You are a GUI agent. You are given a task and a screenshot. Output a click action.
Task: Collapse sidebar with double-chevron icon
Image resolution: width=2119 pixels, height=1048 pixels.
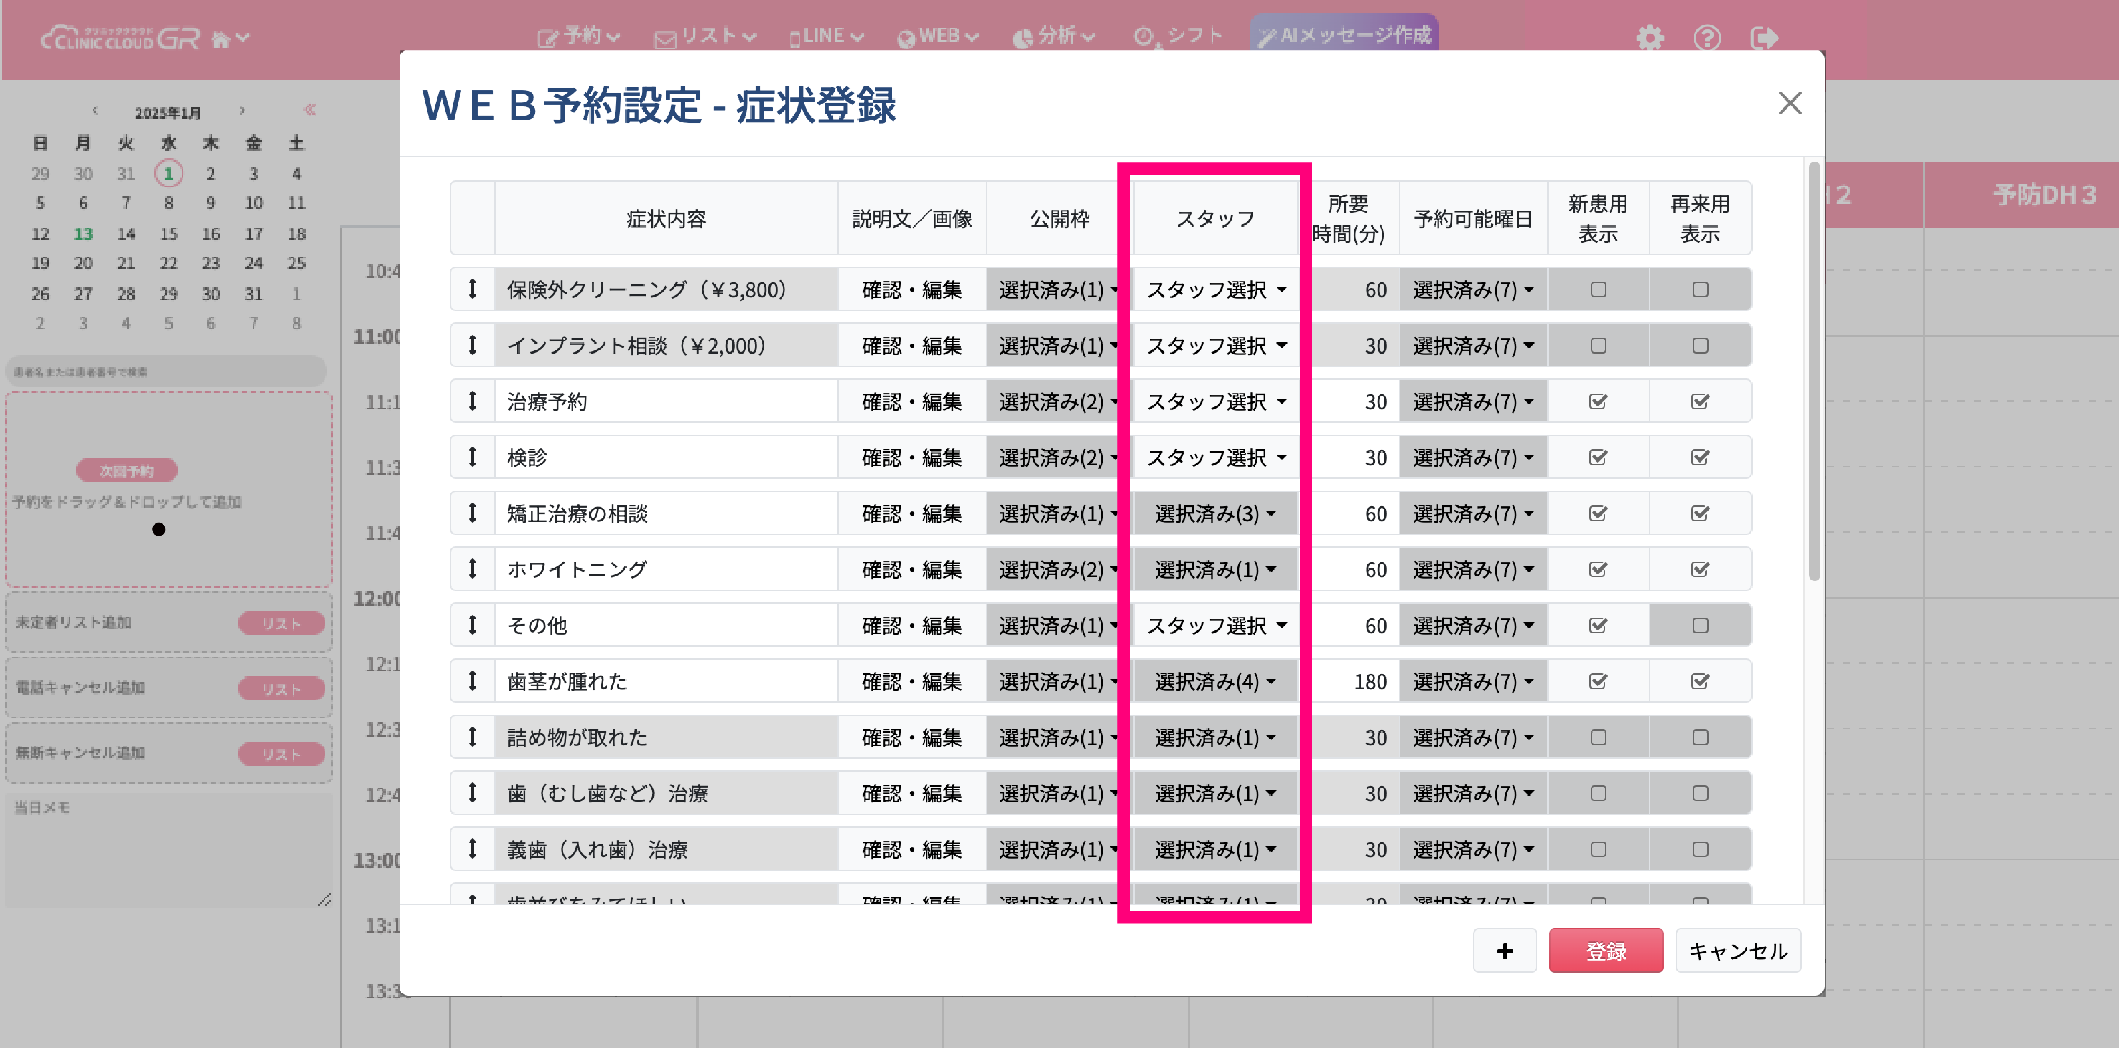[310, 110]
